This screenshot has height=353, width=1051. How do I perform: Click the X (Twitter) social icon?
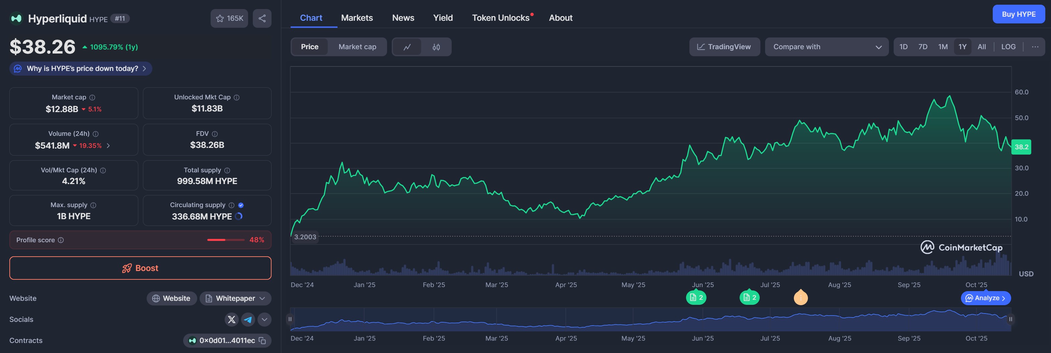click(231, 320)
